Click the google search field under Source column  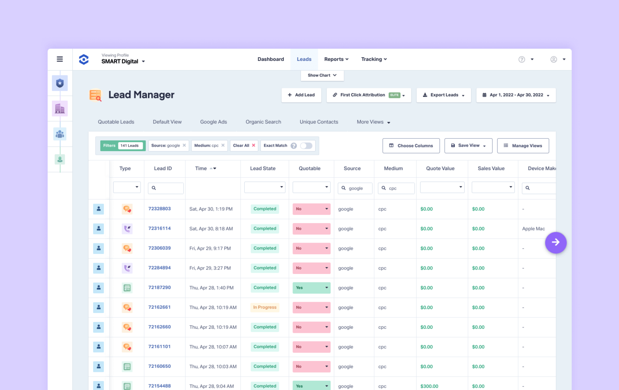355,188
